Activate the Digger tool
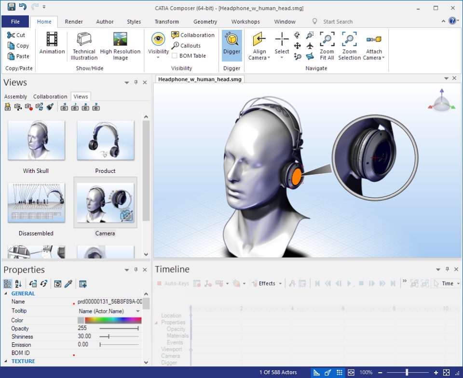The width and height of the screenshot is (463, 378). pyautogui.click(x=231, y=45)
